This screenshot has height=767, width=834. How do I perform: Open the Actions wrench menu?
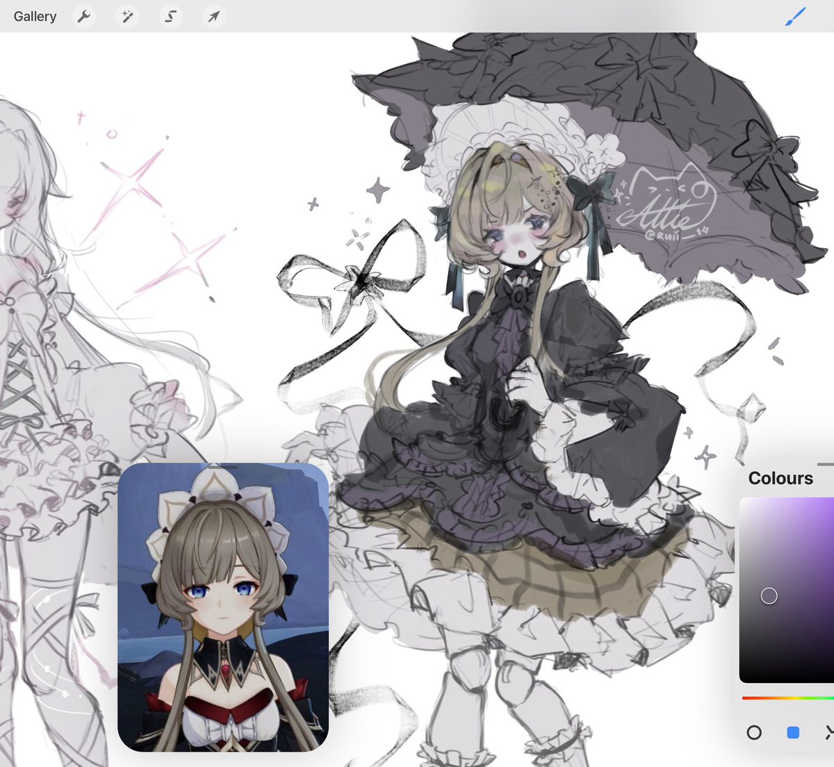(x=84, y=16)
